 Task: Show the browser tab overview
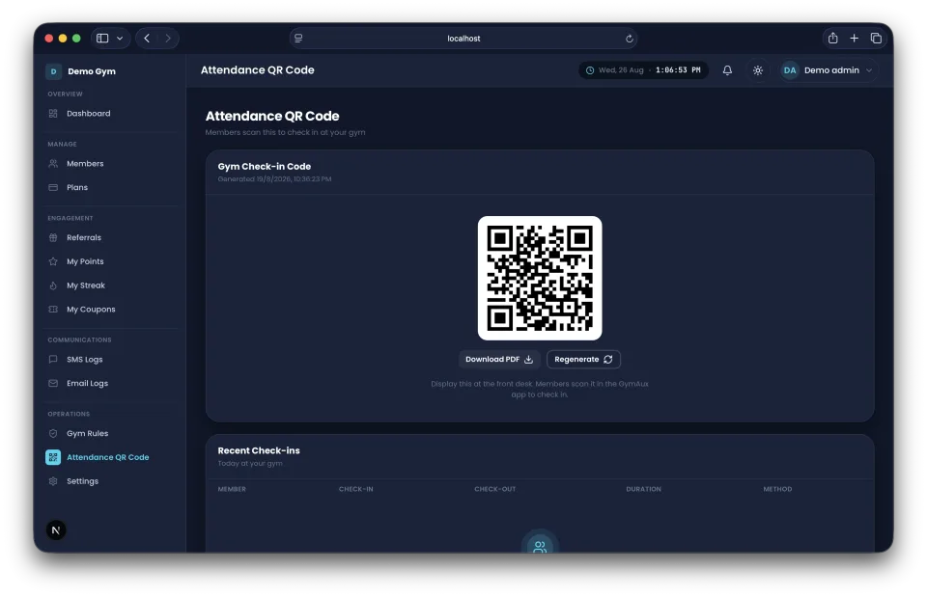pos(876,39)
